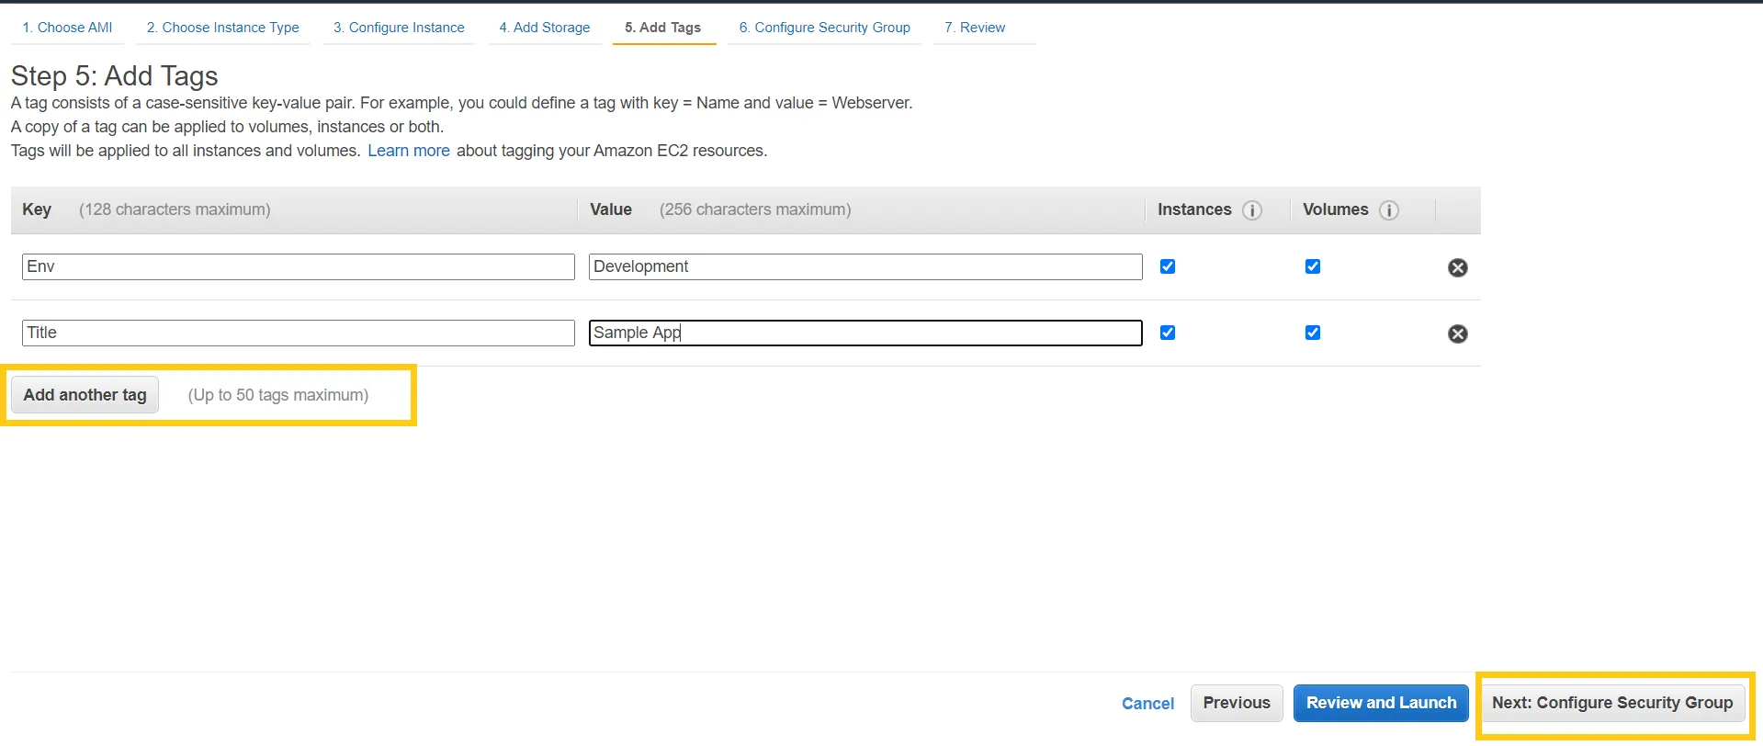
Task: Click the Review and Launch button
Action: (x=1380, y=703)
